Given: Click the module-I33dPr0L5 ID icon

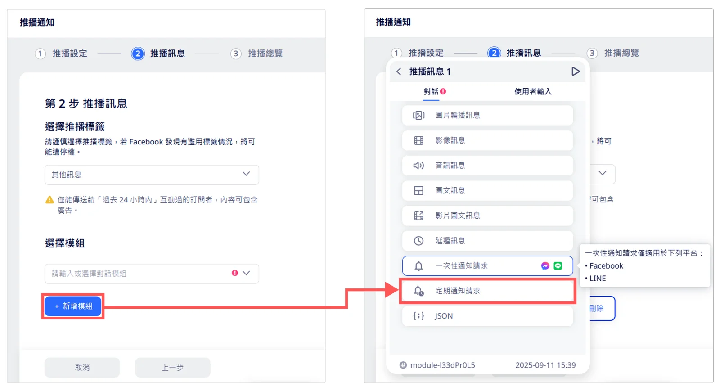Looking at the screenshot, I should (x=403, y=365).
